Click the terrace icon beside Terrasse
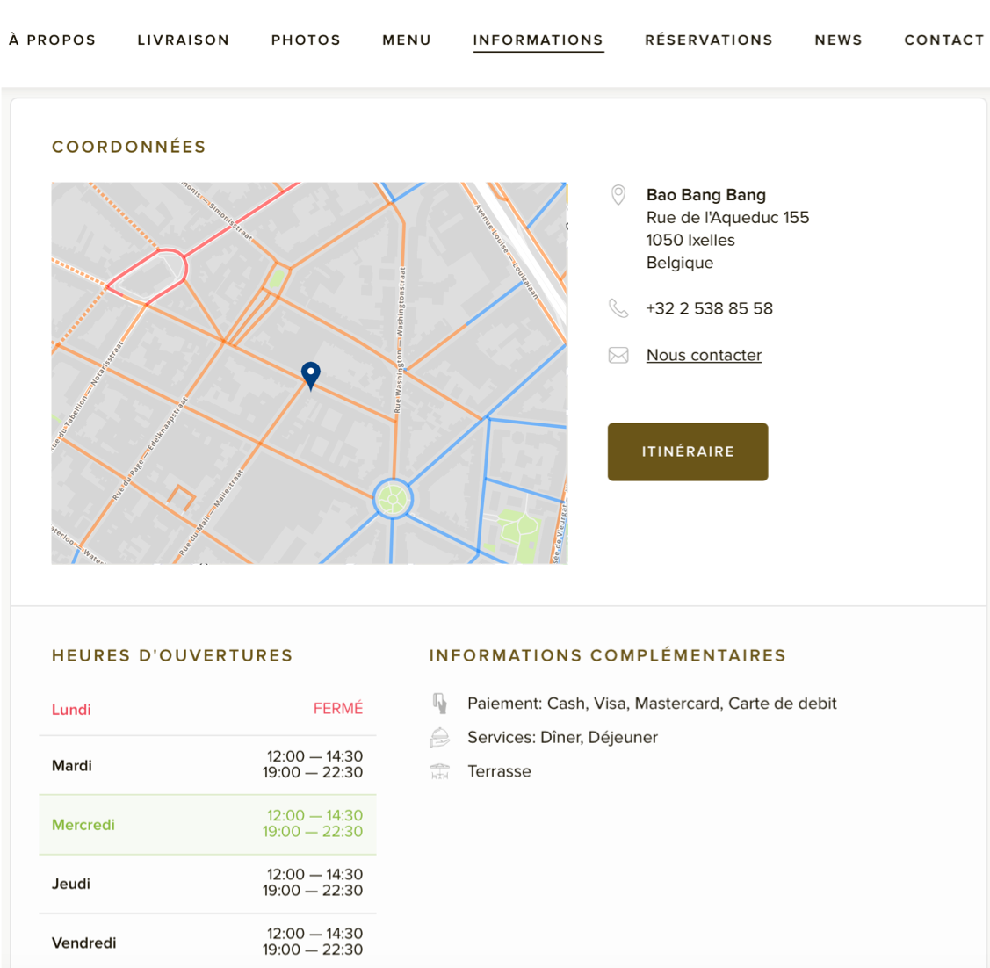Viewport: 990px width, 968px height. point(440,771)
